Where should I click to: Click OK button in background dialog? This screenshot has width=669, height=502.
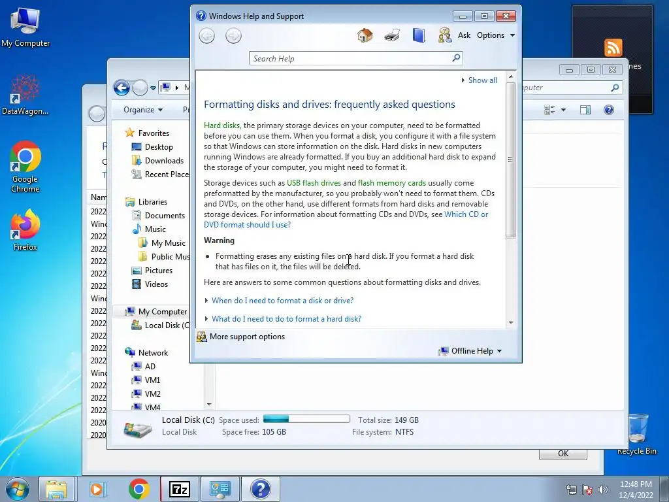563,454
